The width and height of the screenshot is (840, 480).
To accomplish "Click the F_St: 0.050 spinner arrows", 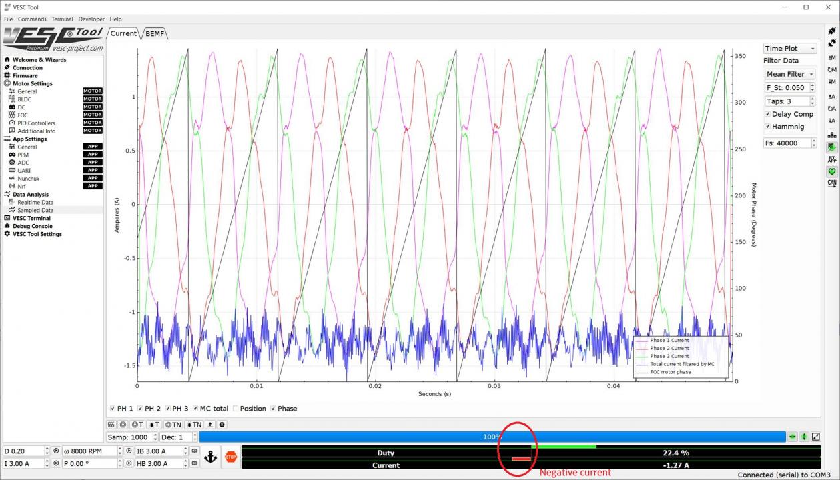I will 812,88.
